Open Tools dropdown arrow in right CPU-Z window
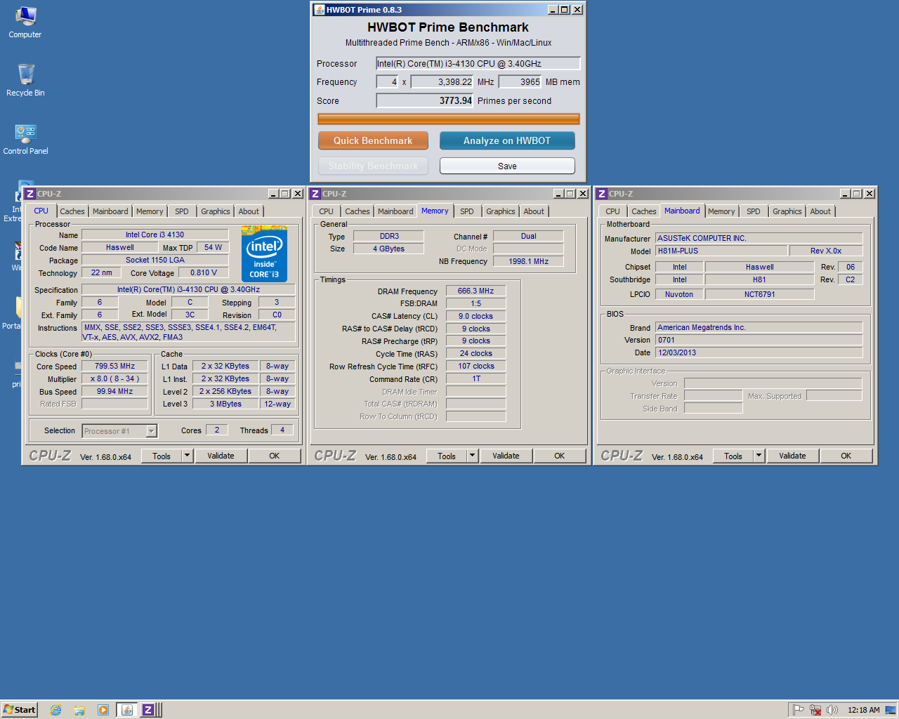 pyautogui.click(x=759, y=456)
